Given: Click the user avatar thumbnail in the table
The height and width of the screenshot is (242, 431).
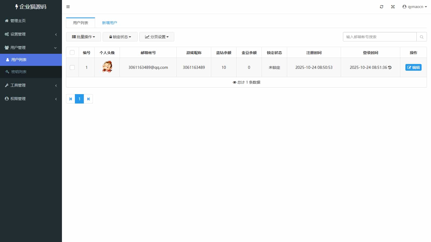Looking at the screenshot, I should point(107,67).
